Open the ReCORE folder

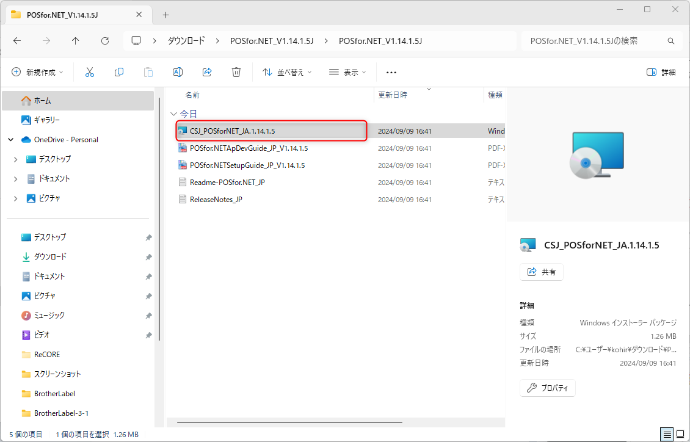pyautogui.click(x=78, y=355)
